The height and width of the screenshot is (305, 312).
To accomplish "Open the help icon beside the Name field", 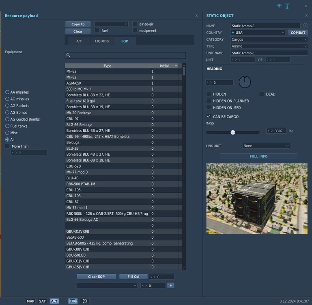I will [305, 26].
